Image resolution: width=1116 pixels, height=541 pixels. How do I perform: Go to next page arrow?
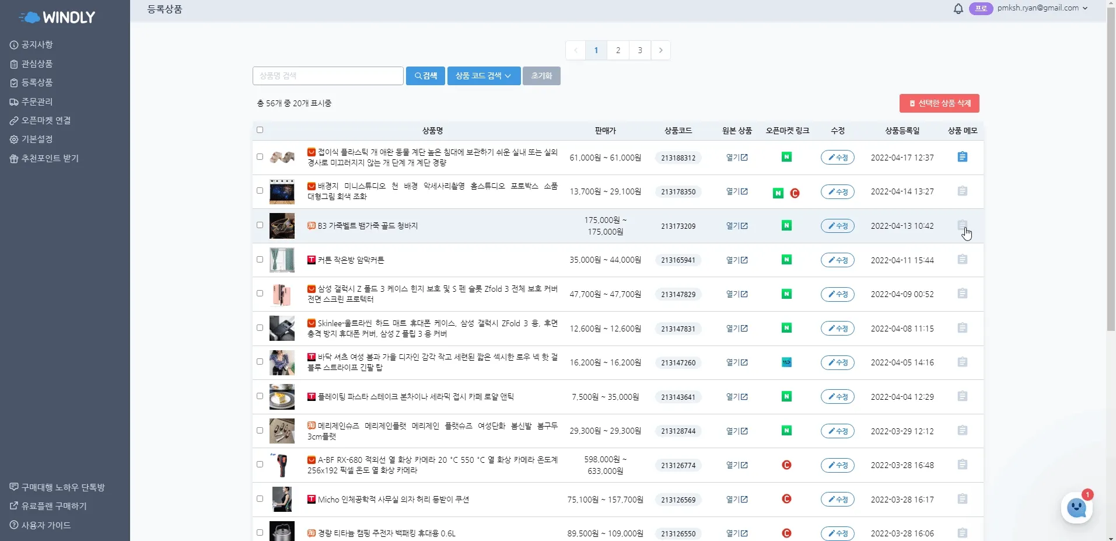click(660, 50)
